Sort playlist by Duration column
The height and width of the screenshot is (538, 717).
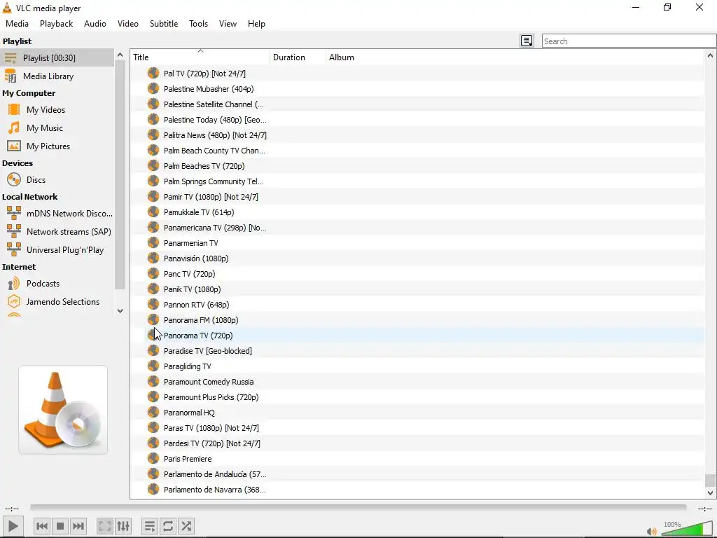pyautogui.click(x=298, y=57)
